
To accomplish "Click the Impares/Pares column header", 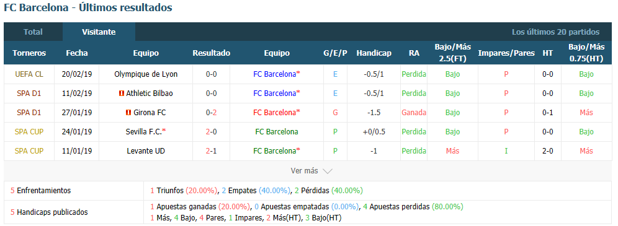I will (x=506, y=53).
